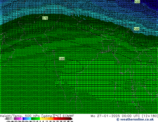Click the 576 contour label
158x122 pixels.
point(45,18)
